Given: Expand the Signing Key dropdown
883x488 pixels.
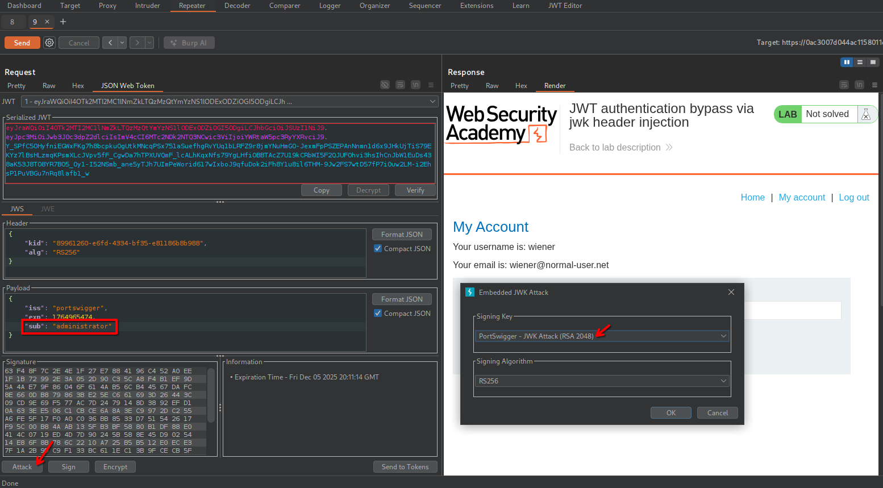Looking at the screenshot, I should pos(602,336).
